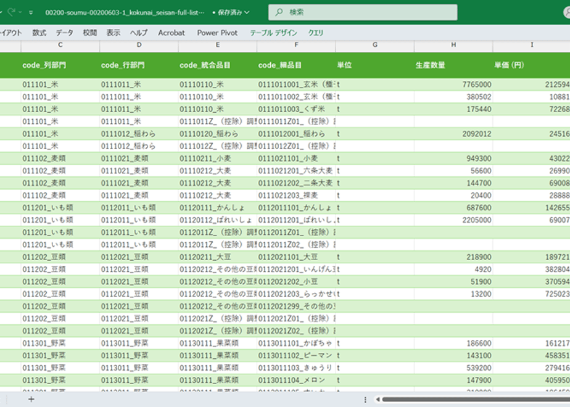570x407 pixels.
Task: Click the horizontal scrollbar left arrow
Action: coord(378,399)
